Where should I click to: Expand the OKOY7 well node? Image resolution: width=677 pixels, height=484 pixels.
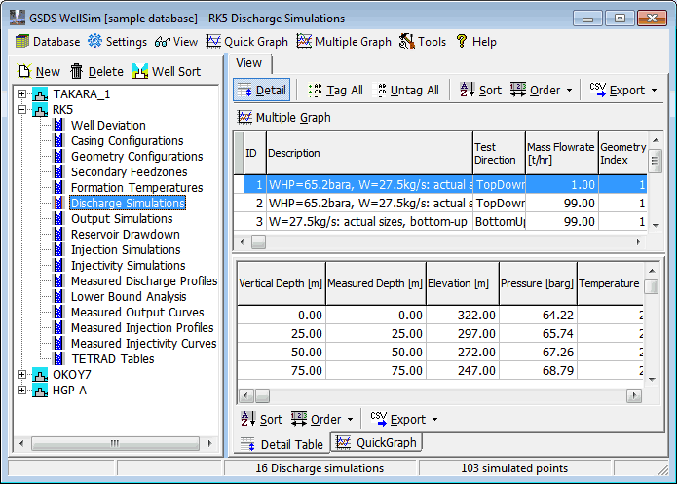tap(21, 374)
